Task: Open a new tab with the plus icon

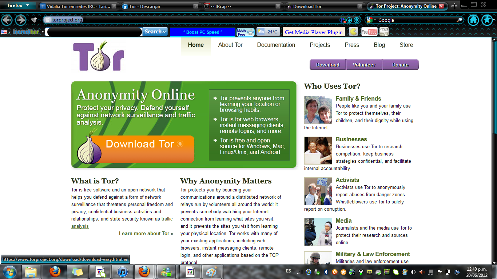Action: pyautogui.click(x=454, y=6)
